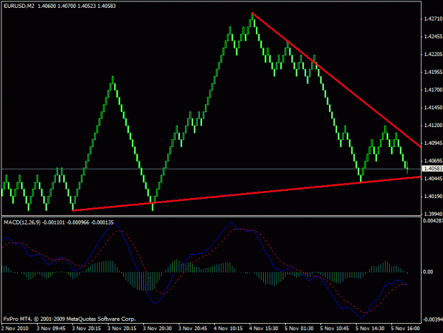
Task: Click the 3 Nov 20:45 time label
Action: coord(193,328)
